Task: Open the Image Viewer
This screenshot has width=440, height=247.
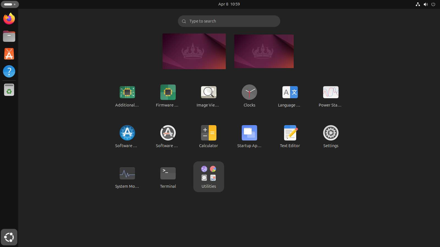Action: (x=208, y=96)
